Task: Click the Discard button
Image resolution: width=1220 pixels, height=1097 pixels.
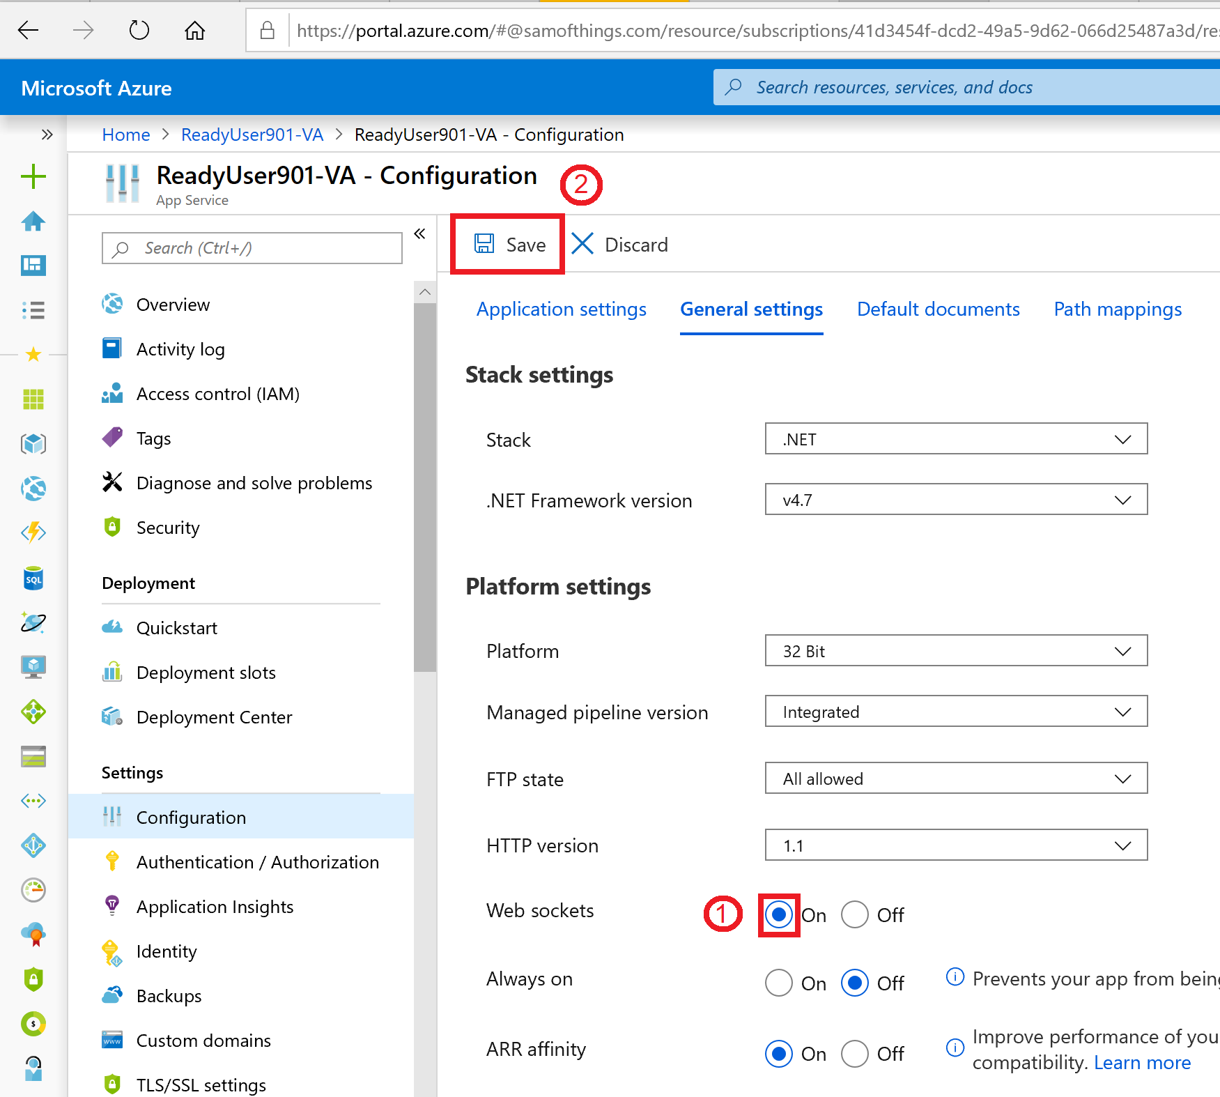Action: pos(619,244)
